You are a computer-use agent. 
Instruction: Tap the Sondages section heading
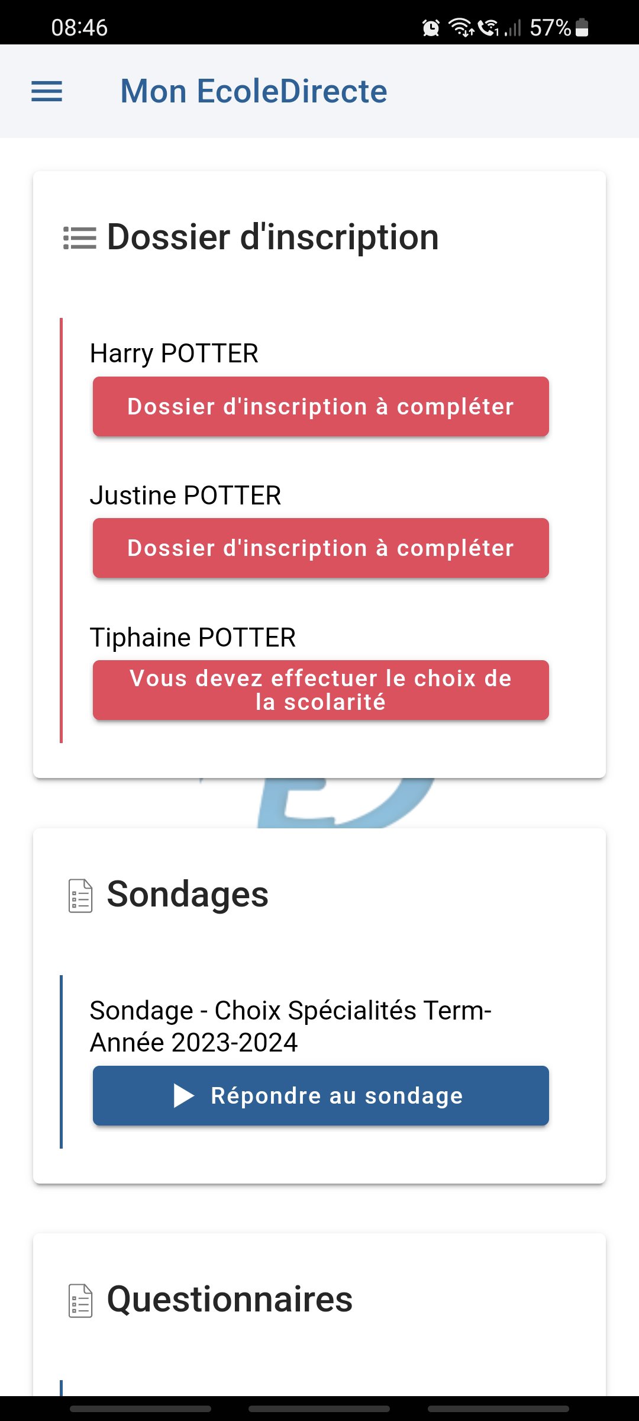pos(188,894)
